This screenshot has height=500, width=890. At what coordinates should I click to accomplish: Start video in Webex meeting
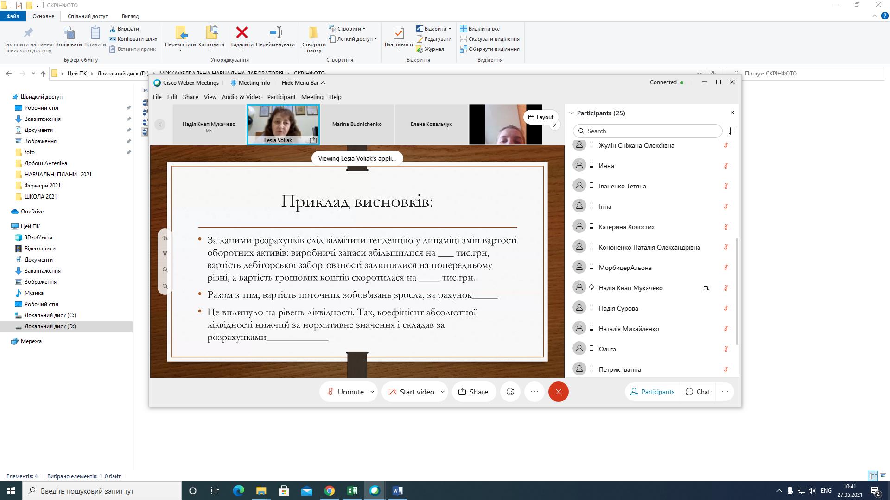[x=411, y=392]
